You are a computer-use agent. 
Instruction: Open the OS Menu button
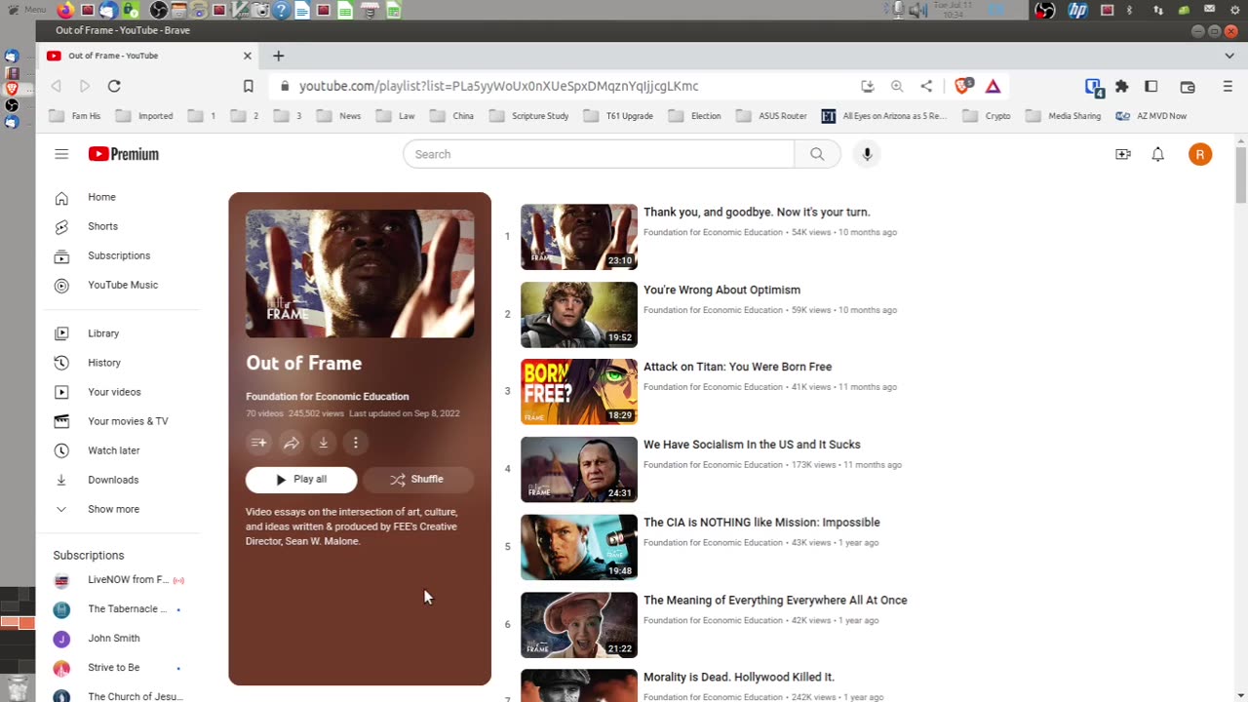point(26,10)
